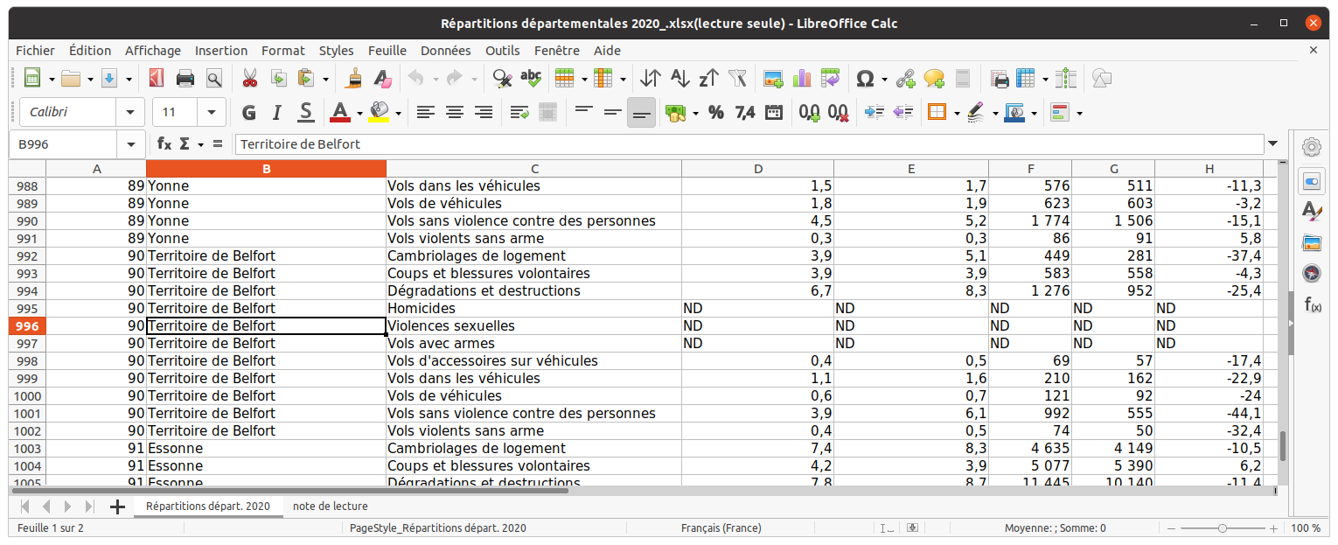Toggle text wrapping
The image size is (1338, 545).
(519, 112)
